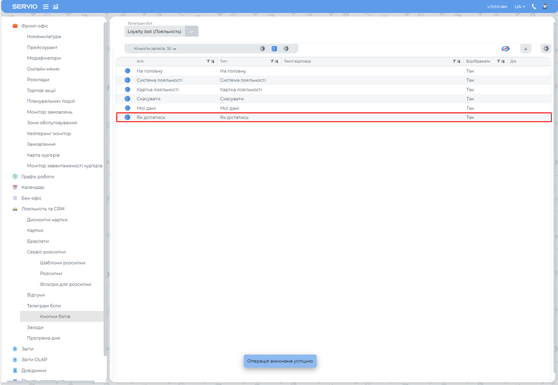Click filter icon in Ім'я column header

209,61
